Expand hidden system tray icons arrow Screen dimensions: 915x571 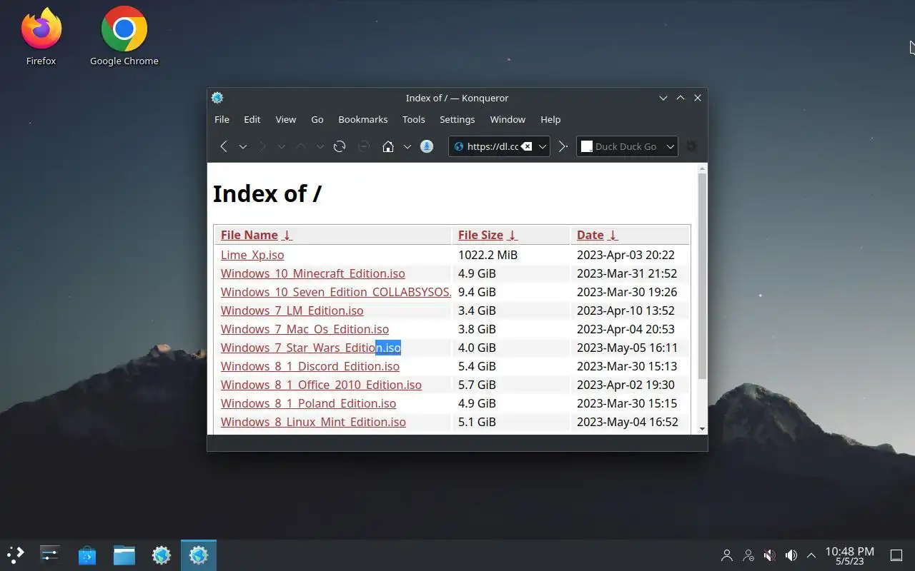(x=811, y=555)
